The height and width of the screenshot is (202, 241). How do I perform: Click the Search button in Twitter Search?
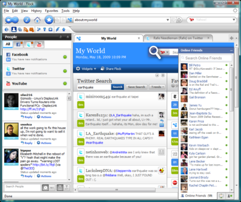pos(118,87)
